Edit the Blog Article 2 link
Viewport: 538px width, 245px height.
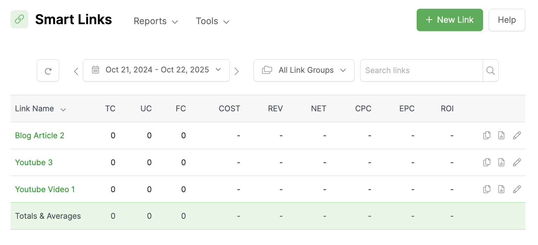pyautogui.click(x=517, y=135)
